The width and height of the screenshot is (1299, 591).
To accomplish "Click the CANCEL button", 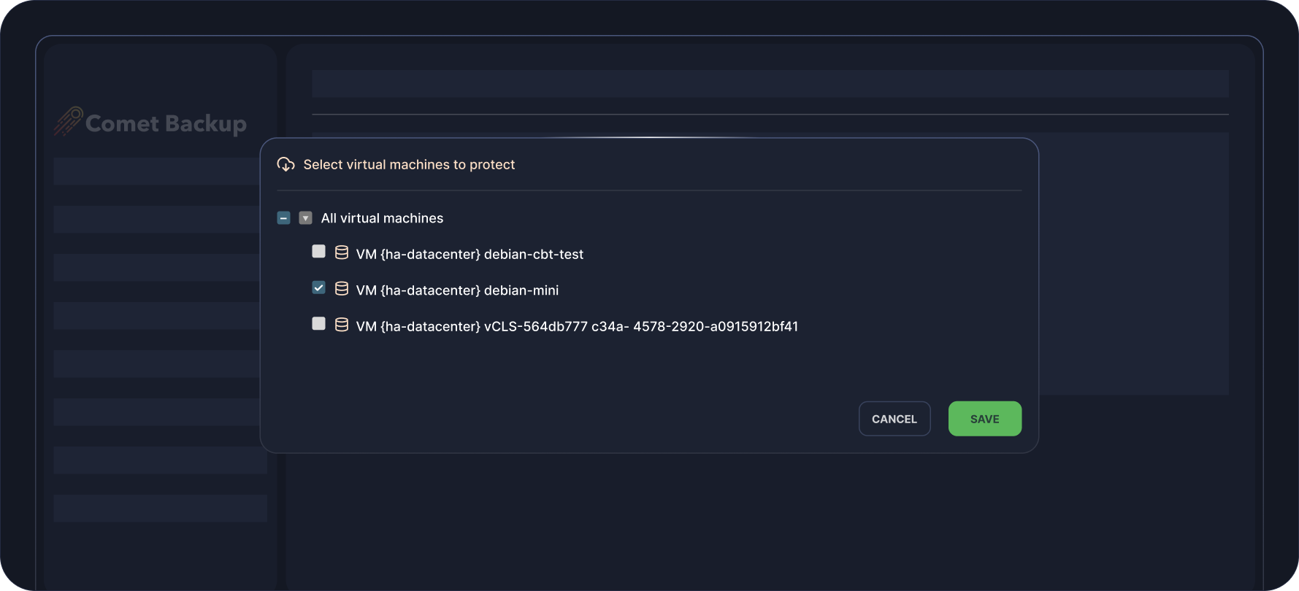I will point(894,419).
